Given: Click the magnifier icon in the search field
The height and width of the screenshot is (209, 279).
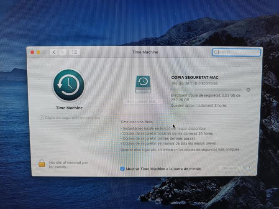Looking at the screenshot, I should (216, 52).
